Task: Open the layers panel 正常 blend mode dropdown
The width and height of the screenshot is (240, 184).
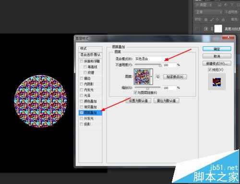Action: pyautogui.click(x=209, y=12)
